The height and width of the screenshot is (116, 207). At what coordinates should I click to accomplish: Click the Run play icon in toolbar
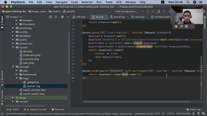(143, 12)
